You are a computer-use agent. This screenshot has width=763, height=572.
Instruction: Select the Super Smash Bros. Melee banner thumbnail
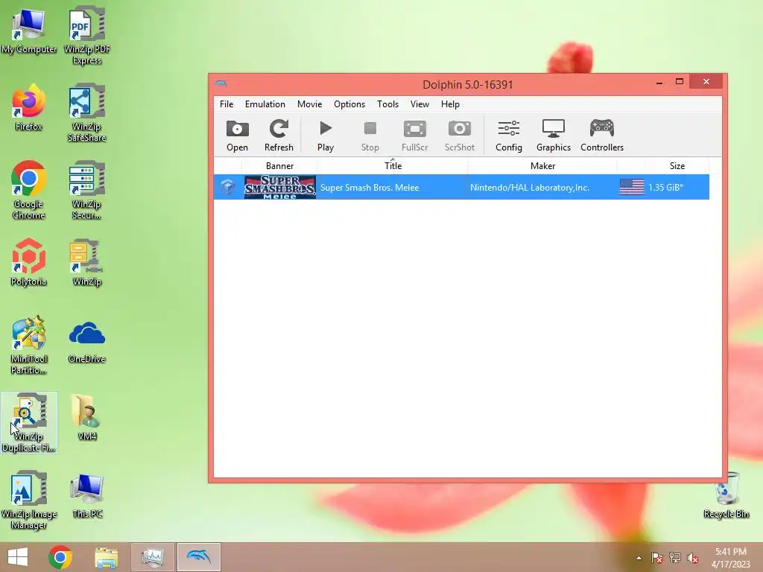[x=280, y=187]
